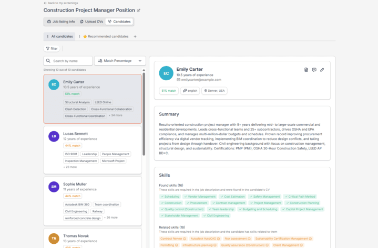
Task: Select the Candidates tab
Action: [119, 21]
